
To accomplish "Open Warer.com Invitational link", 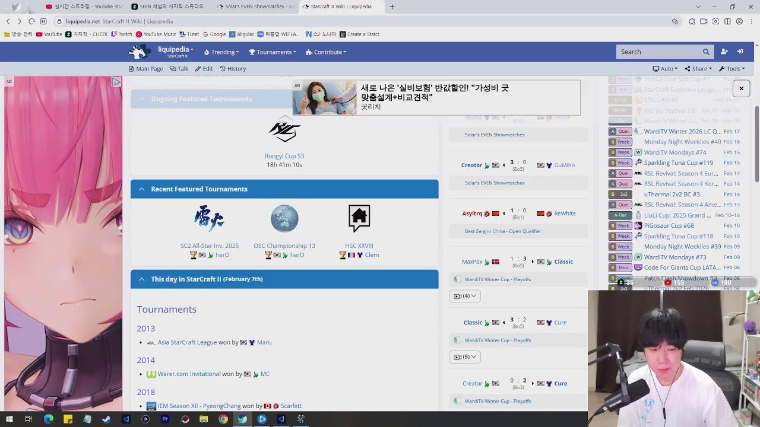I will pyautogui.click(x=189, y=374).
